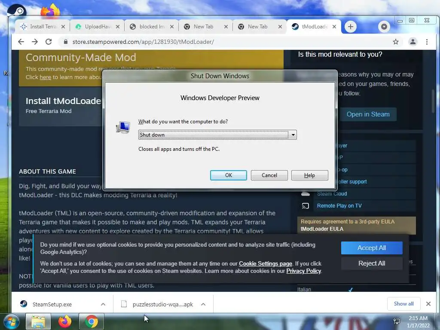Viewport: 440px width, 330px height.
Task: Go forward in Chrome
Action: pos(35,42)
